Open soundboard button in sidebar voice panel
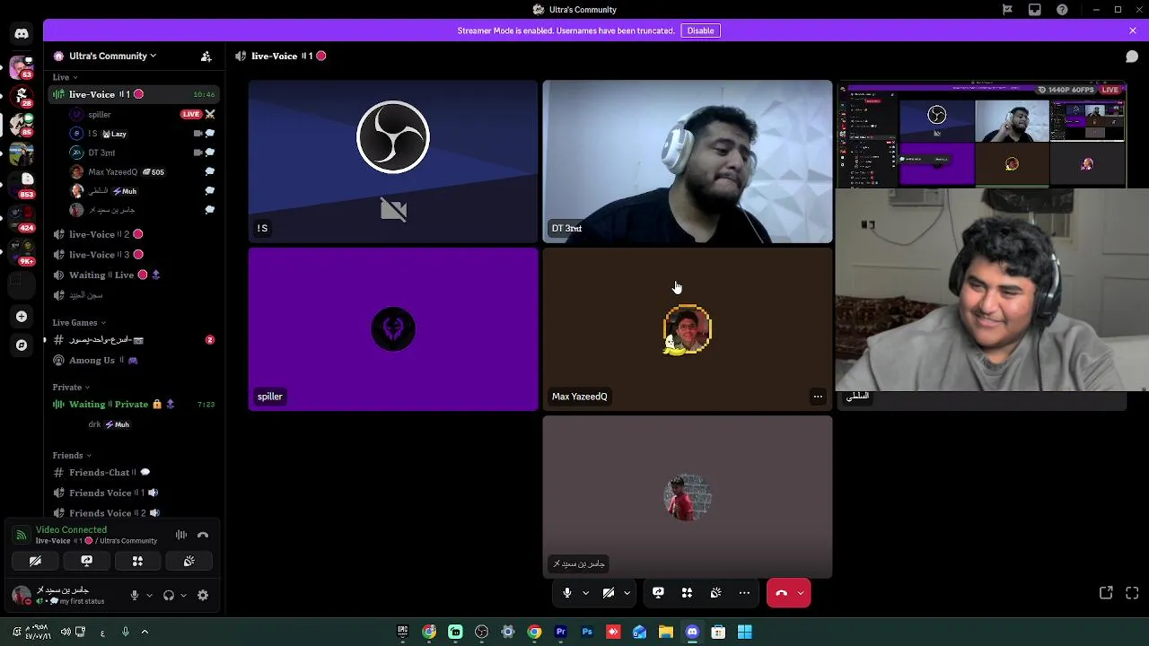The image size is (1149, 646). [189, 561]
